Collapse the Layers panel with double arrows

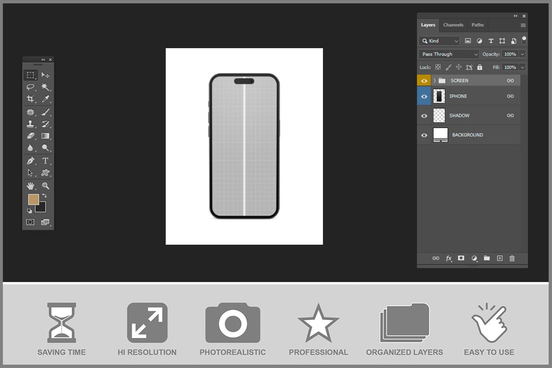pos(515,16)
